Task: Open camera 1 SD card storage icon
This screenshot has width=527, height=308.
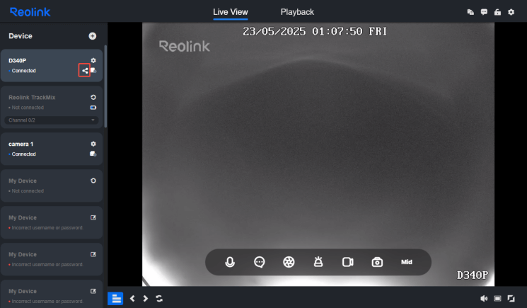Action: (x=93, y=154)
